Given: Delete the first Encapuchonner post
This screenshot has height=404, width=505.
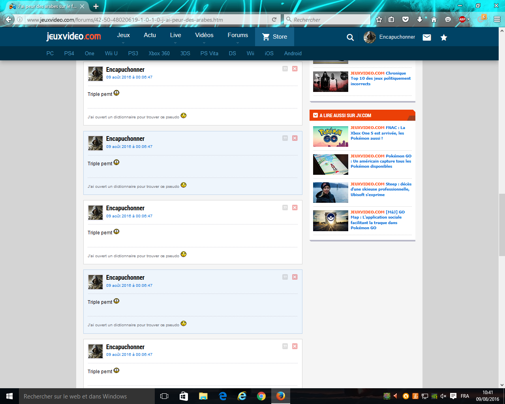Looking at the screenshot, I should 295,69.
